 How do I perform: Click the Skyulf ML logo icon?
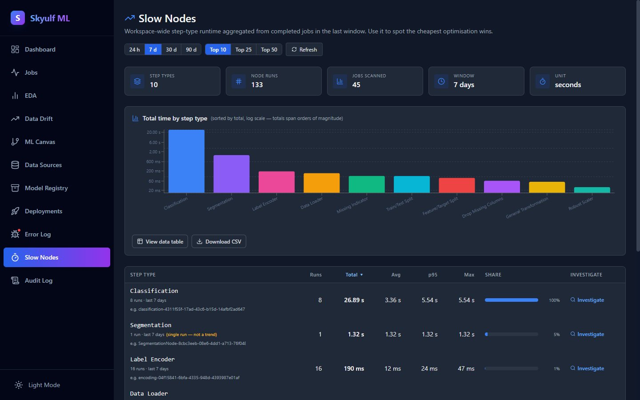click(x=18, y=18)
